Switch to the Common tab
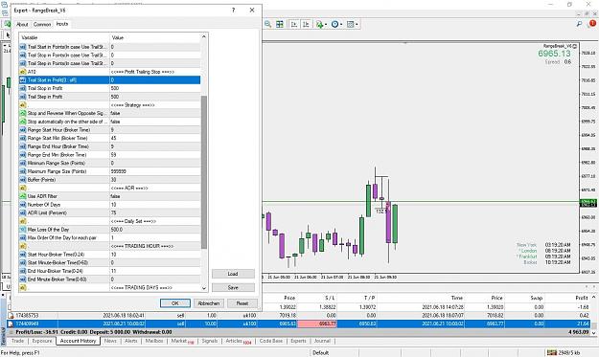Viewport: 599px width, 357px height. point(42,24)
